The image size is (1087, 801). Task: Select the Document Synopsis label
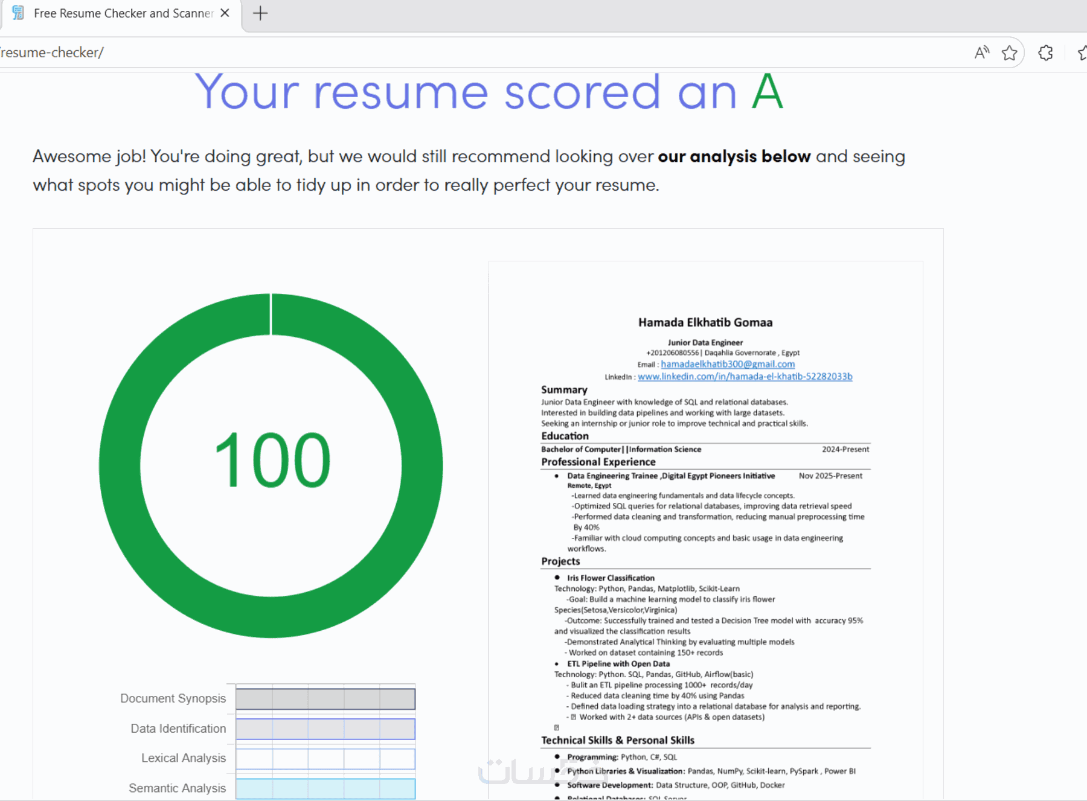(x=173, y=698)
